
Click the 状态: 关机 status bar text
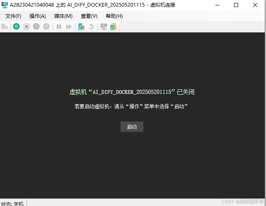pos(12,204)
